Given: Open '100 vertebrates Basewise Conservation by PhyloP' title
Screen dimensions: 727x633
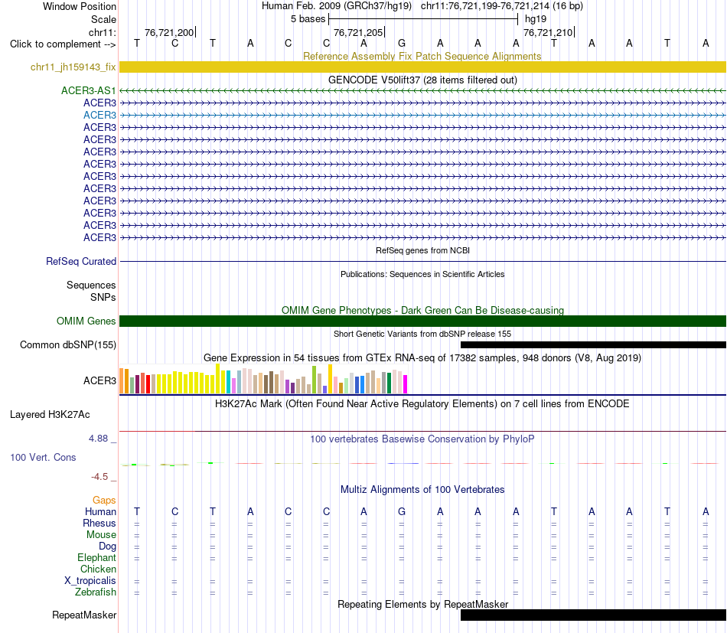Looking at the screenshot, I should point(422,439).
